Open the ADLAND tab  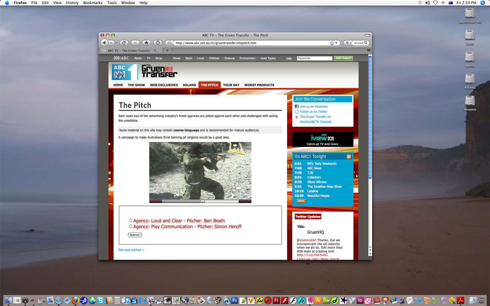click(189, 85)
